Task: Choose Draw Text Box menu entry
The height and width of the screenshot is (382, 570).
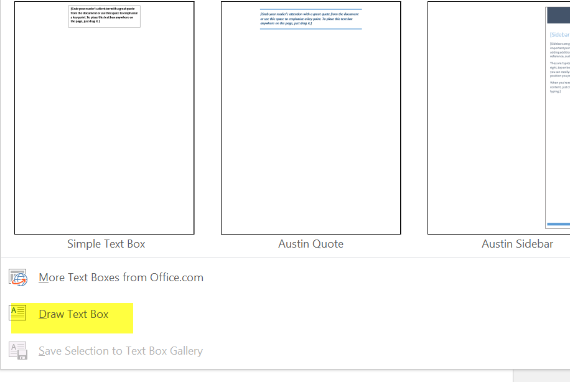Action: click(74, 314)
